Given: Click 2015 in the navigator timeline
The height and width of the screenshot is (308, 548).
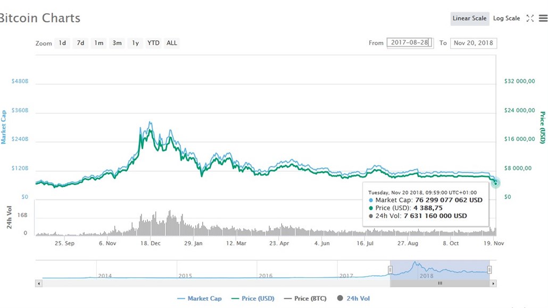Looking at the screenshot, I should (185, 276).
